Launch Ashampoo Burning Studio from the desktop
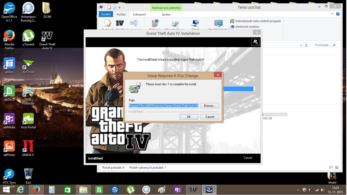This screenshot has width=347, height=195. pos(28,12)
